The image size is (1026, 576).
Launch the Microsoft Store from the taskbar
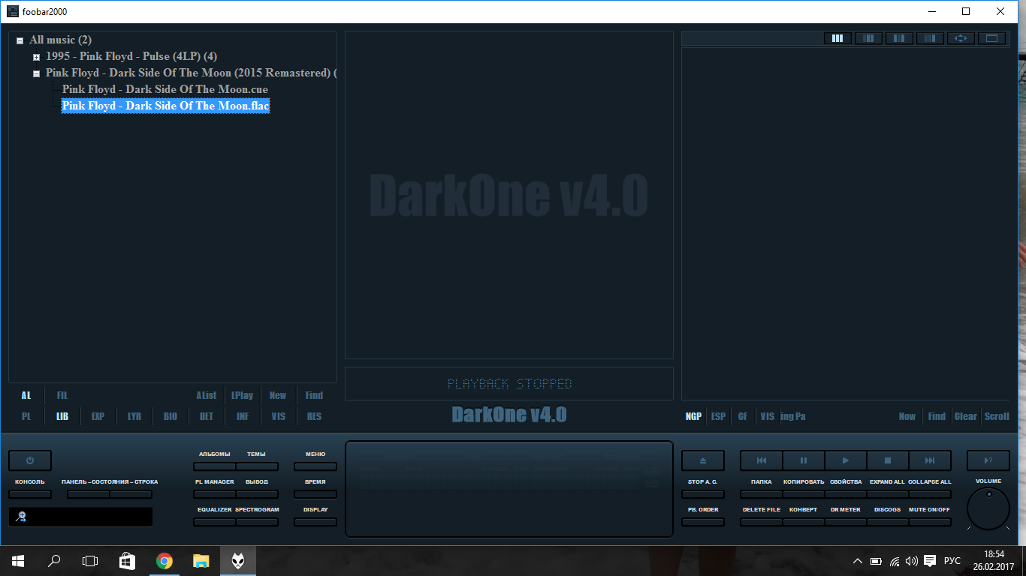127,561
